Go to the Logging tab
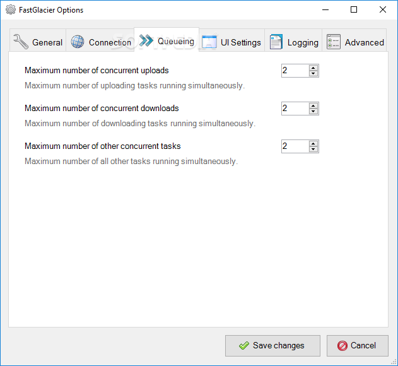The height and width of the screenshot is (366, 398). tap(293, 40)
